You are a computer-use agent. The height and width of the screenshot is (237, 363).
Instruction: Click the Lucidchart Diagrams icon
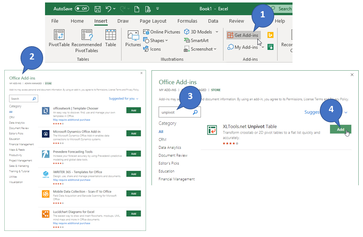click(46, 214)
